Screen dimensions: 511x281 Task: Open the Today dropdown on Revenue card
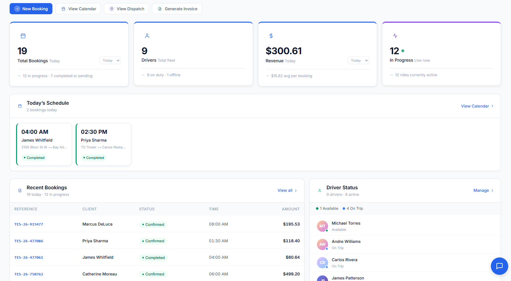click(358, 60)
